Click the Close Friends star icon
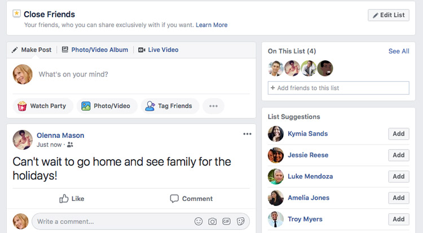 (x=16, y=14)
